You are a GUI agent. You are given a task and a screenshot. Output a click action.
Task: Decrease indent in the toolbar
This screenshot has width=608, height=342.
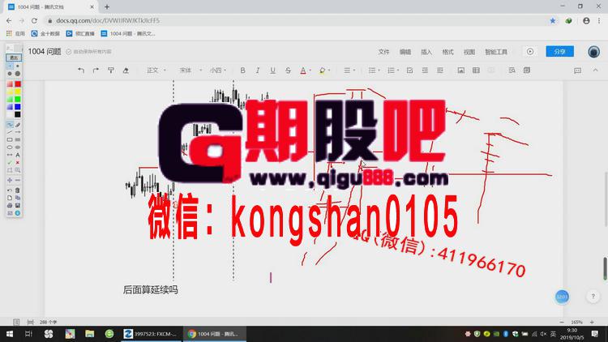pos(425,71)
